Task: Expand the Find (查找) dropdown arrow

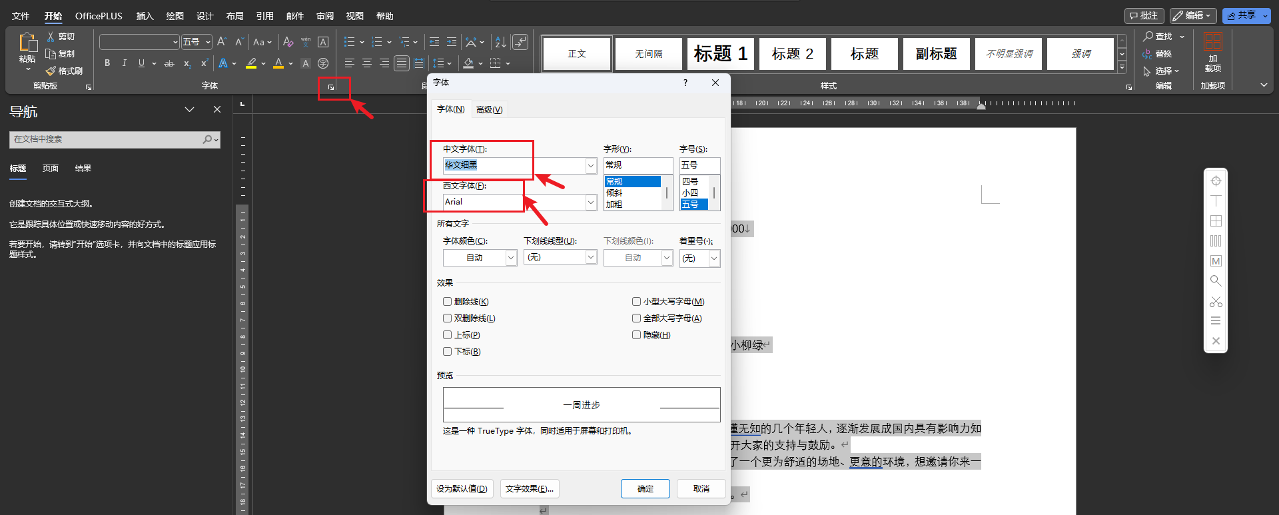Action: (1182, 37)
